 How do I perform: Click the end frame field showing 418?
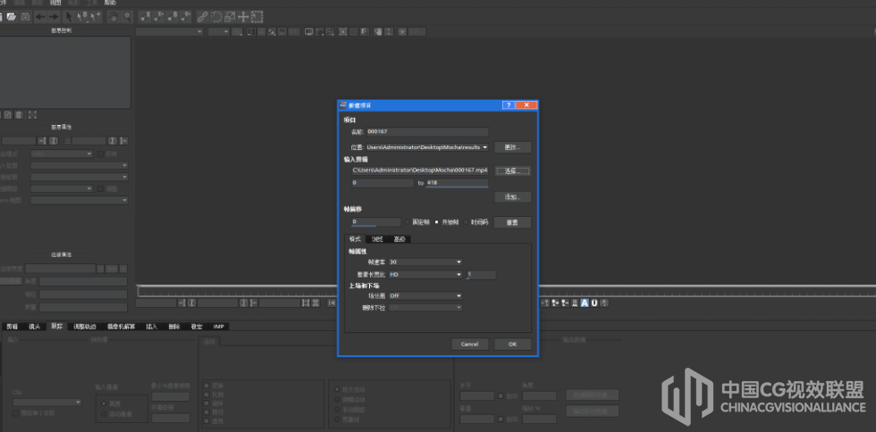(x=457, y=182)
